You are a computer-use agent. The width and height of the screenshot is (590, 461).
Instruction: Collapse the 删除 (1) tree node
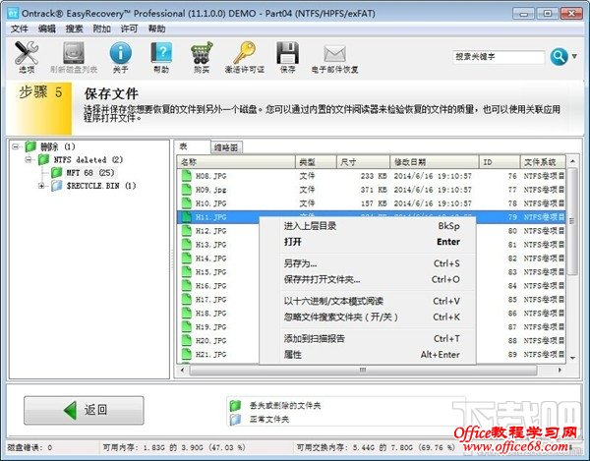(x=15, y=146)
